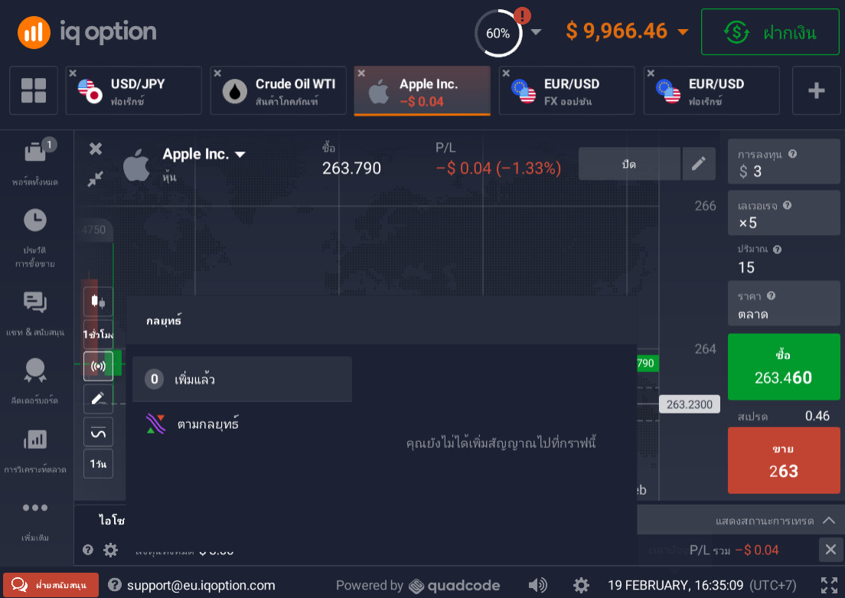
Task: Select the candlestick chart type icon
Action: coord(98,302)
